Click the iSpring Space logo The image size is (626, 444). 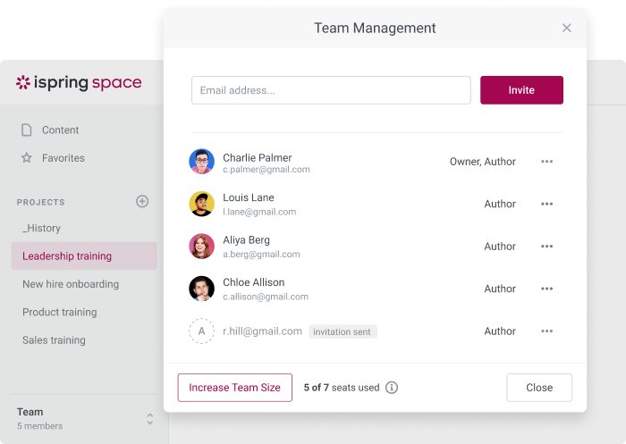[x=79, y=82]
